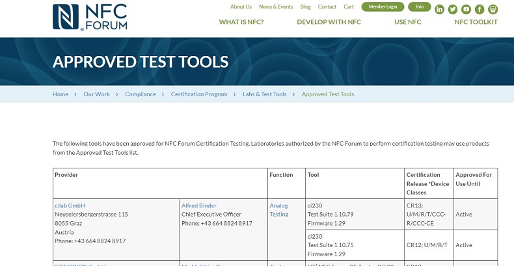Open the NFC TOOLKIT menu
The height and width of the screenshot is (266, 514).
tap(476, 22)
